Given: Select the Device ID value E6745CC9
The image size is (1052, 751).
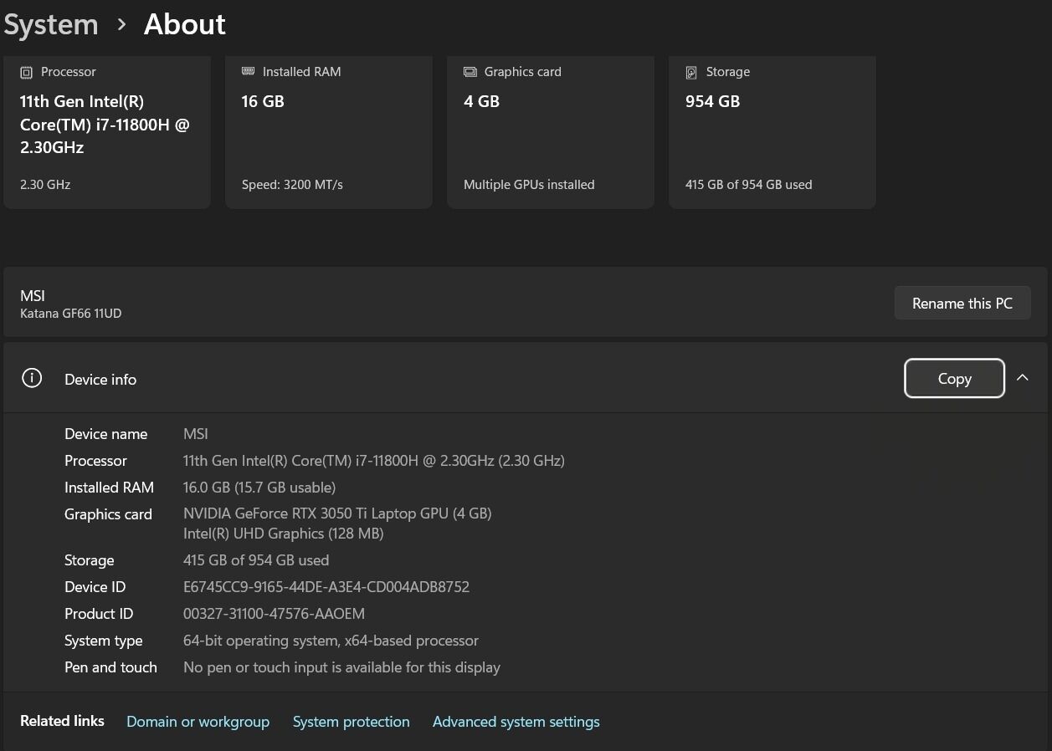Looking at the screenshot, I should click(x=326, y=587).
